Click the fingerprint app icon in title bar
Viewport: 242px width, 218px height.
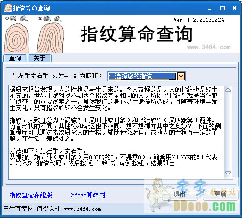click(8, 8)
